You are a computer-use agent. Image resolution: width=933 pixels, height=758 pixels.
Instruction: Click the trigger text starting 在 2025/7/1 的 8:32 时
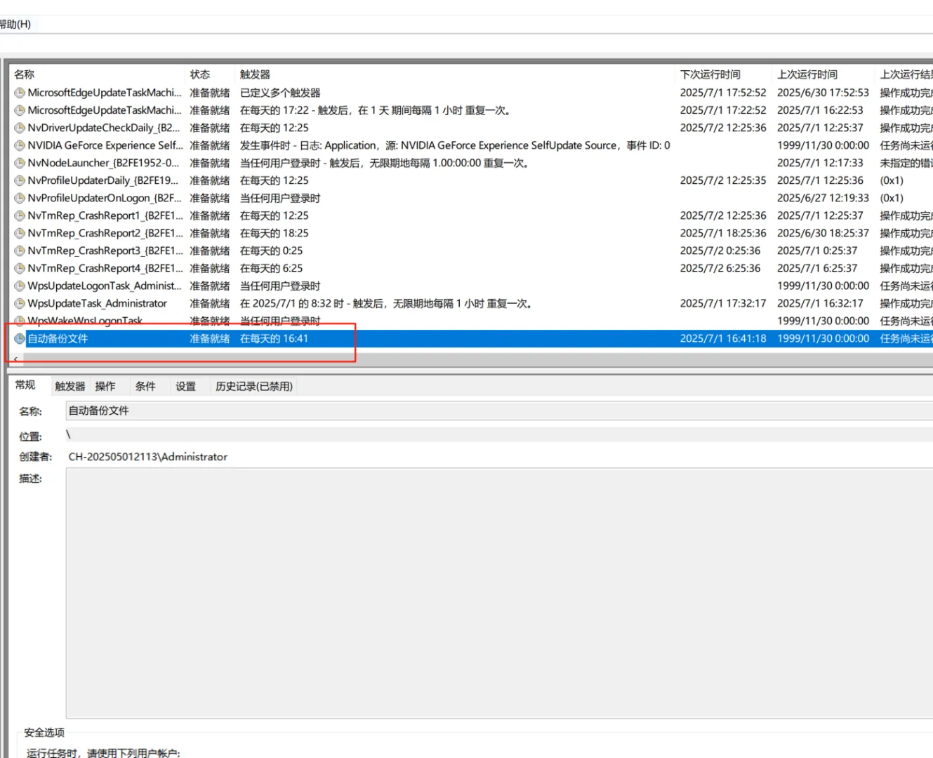click(387, 303)
